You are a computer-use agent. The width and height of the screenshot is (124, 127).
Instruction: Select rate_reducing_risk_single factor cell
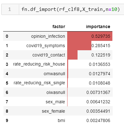point(39,83)
